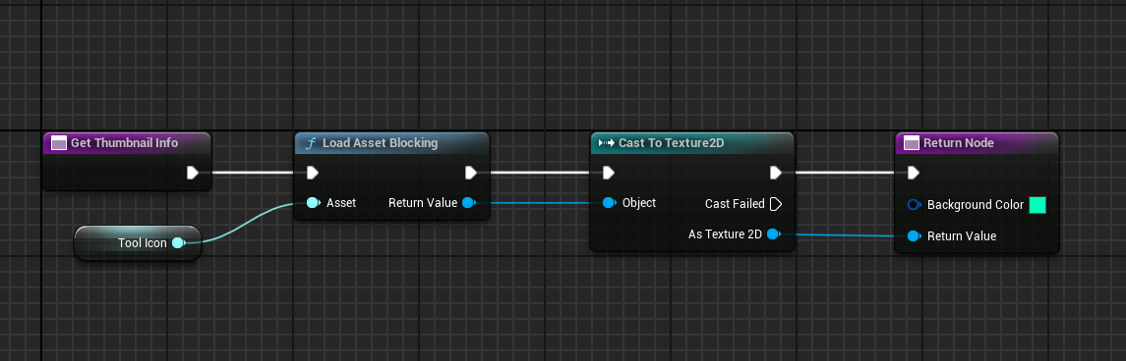Click Cast To Texture2D execution output pin
Screen dimensions: 1126x361
point(776,173)
